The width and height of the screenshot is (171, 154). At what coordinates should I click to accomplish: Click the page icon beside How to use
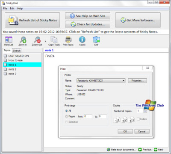coord(6,60)
